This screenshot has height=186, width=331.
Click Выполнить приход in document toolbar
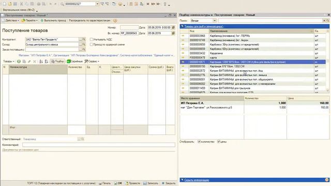[x=53, y=21]
